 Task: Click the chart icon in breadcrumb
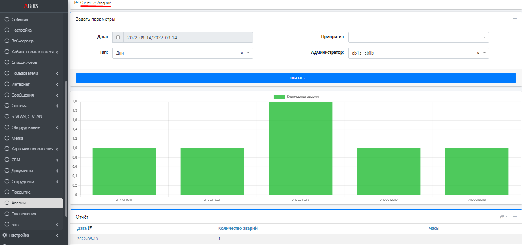(76, 2)
